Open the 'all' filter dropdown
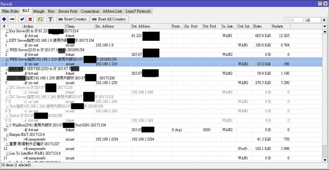Screen dimensions: 329x170 (313, 20)
